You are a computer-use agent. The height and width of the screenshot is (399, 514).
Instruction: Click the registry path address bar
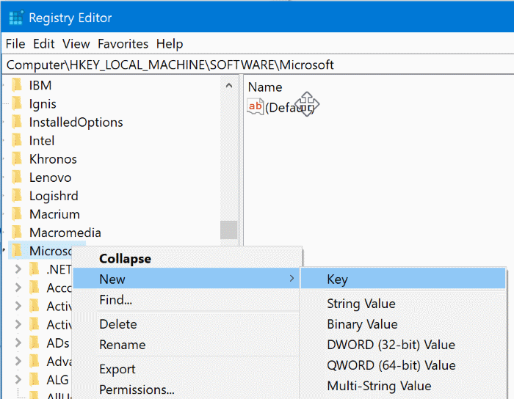pyautogui.click(x=258, y=65)
